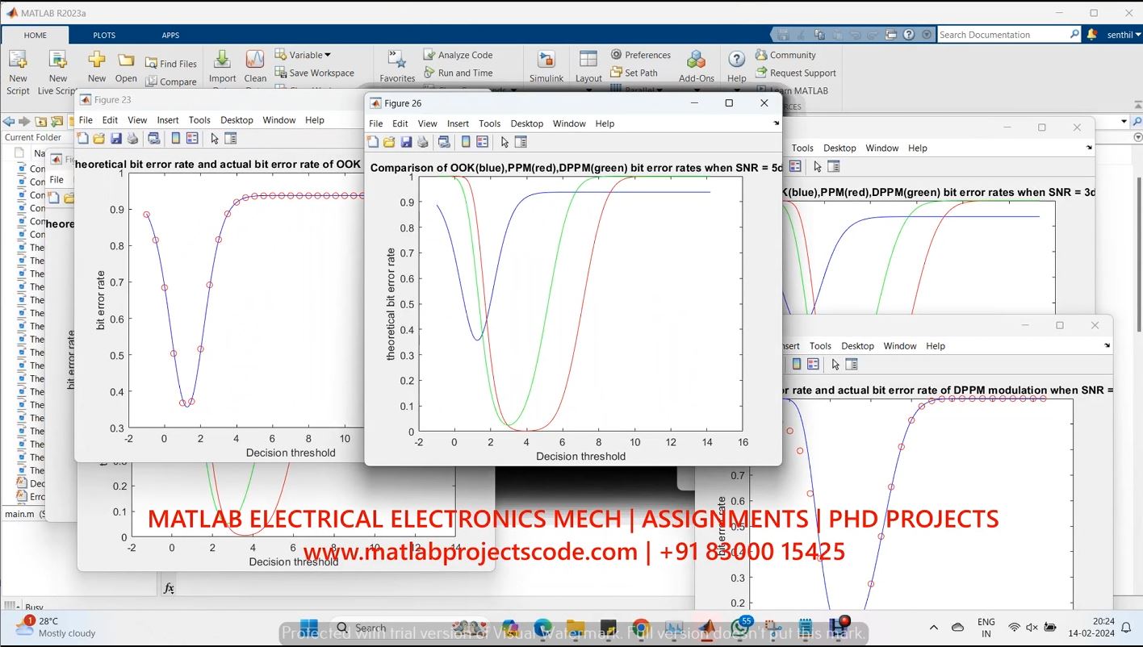Click Save Figure icon in Figure 26
The image size is (1143, 647).
point(406,142)
